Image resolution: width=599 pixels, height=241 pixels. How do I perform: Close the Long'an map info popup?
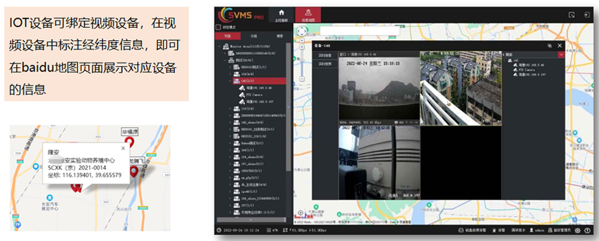[123, 148]
